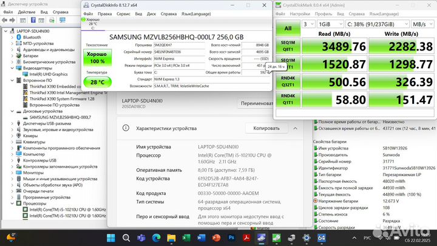Screen dimensions: 437x246
Task: Open File Explorer from taskbar
Action: [x=171, y=238]
